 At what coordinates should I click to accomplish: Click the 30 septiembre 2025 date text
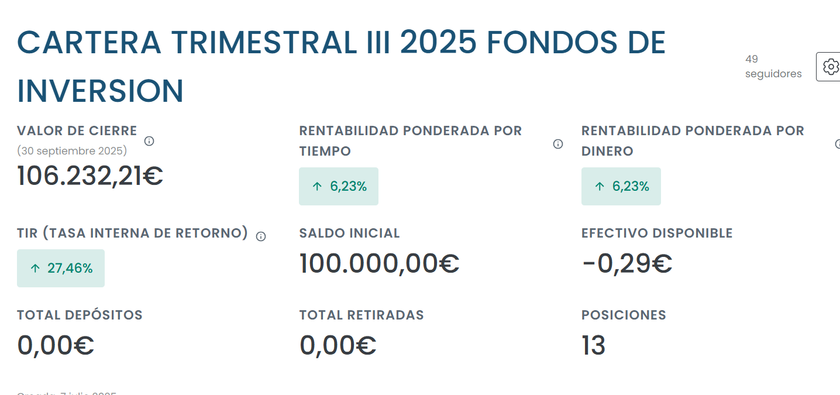72,151
